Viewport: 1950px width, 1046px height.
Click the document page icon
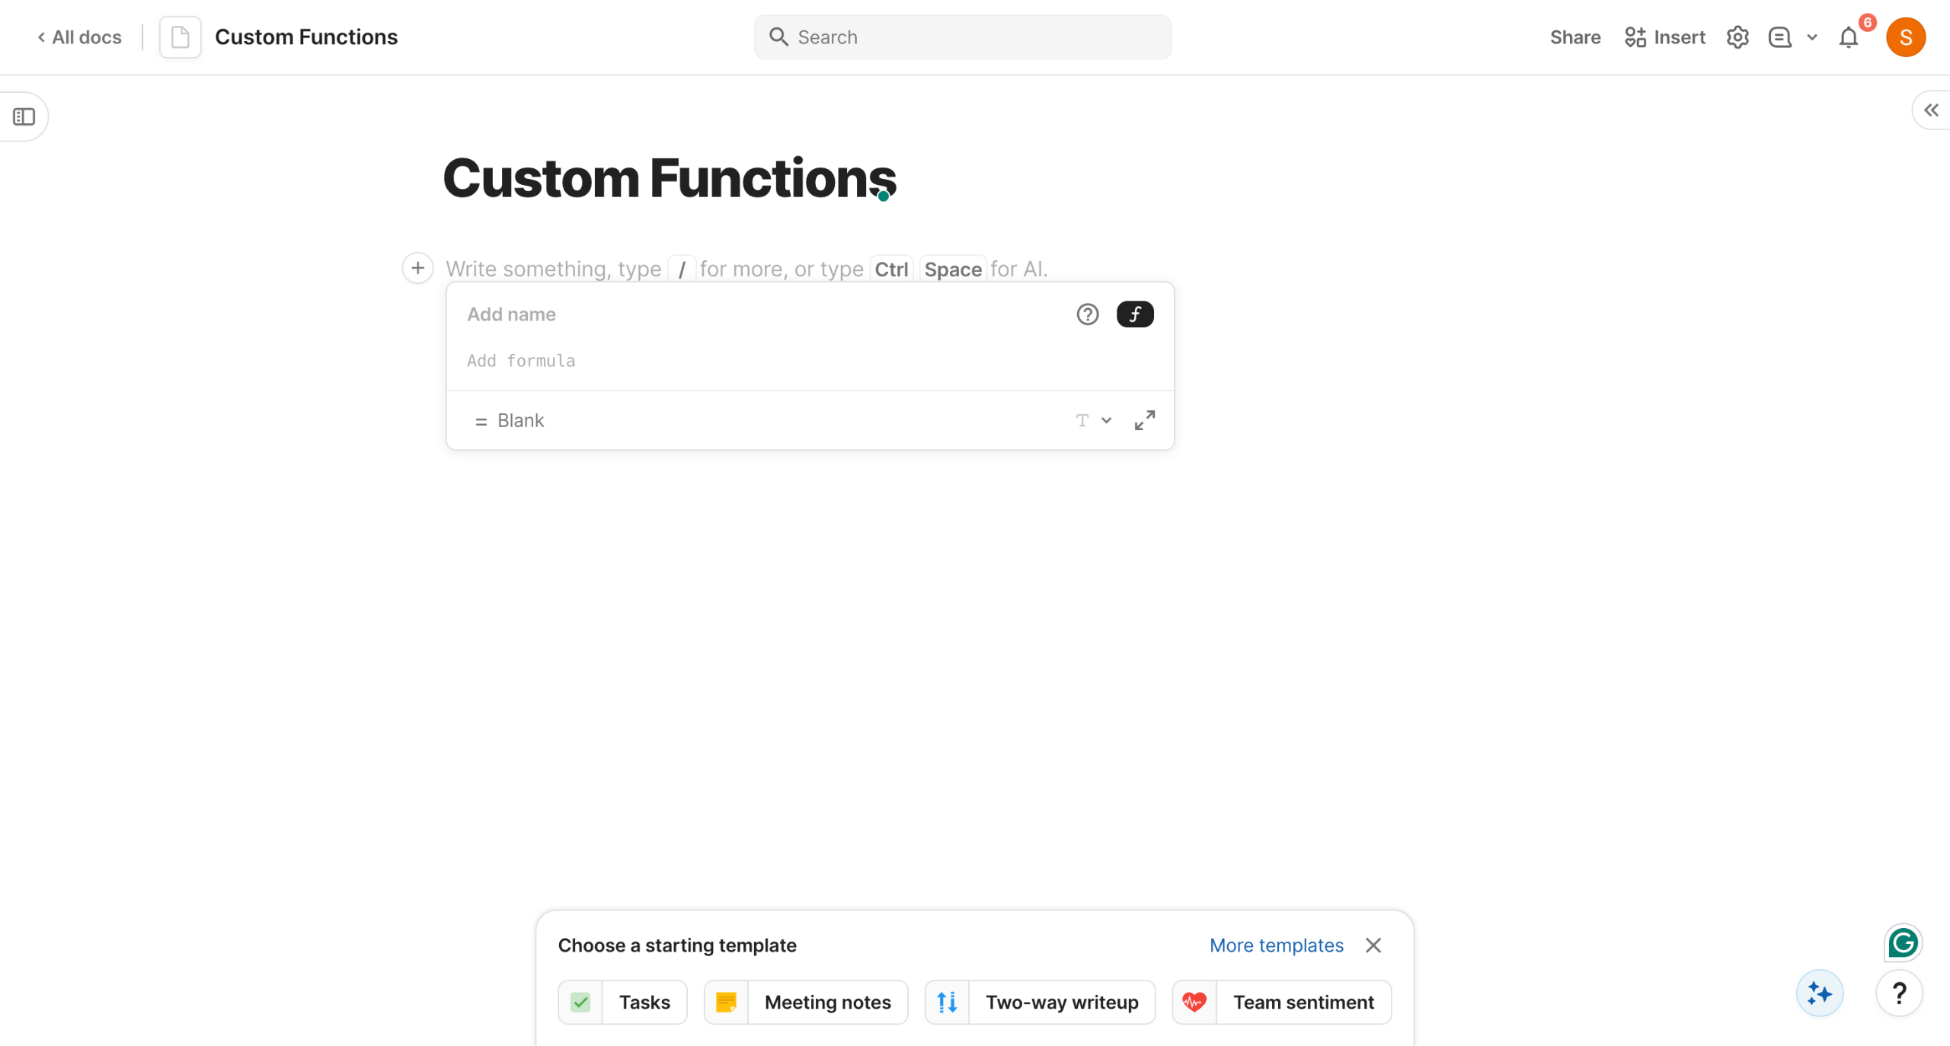coord(180,37)
